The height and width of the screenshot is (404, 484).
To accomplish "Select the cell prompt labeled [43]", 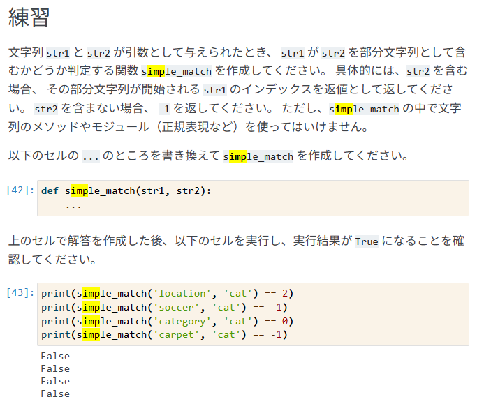I will (20, 293).
